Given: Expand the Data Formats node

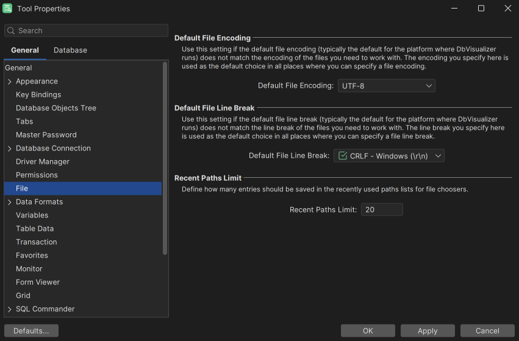Looking at the screenshot, I should pos(9,202).
